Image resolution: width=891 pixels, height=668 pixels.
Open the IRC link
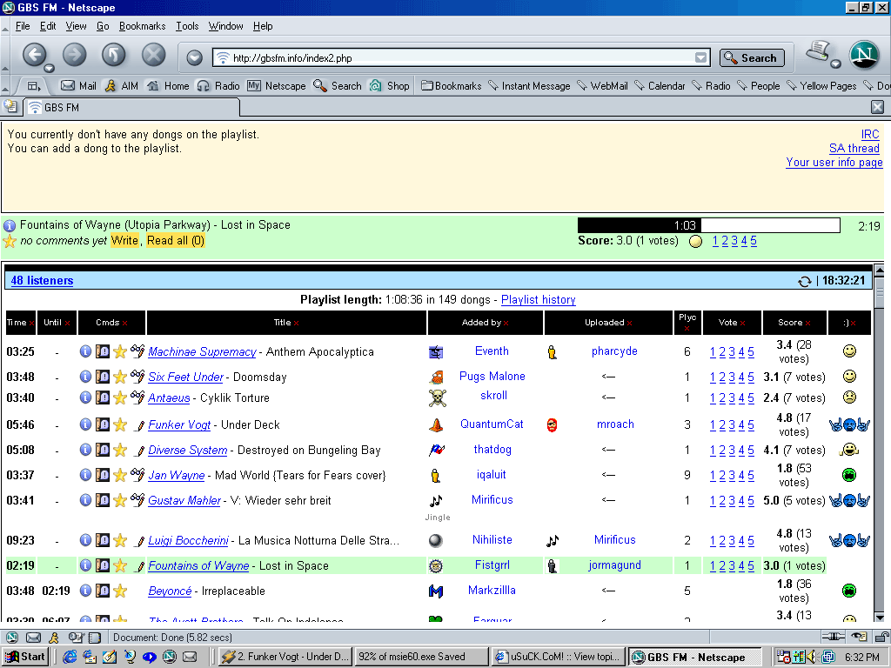(870, 135)
